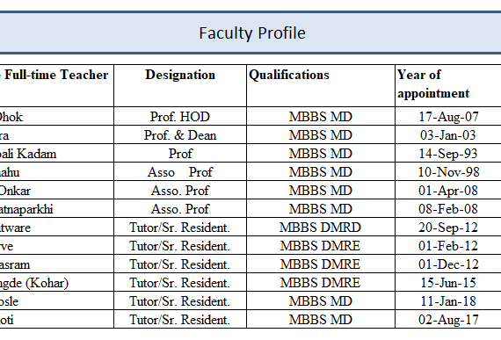Select the Prof. HOD designation cell
The image size is (501, 340).
(x=180, y=116)
